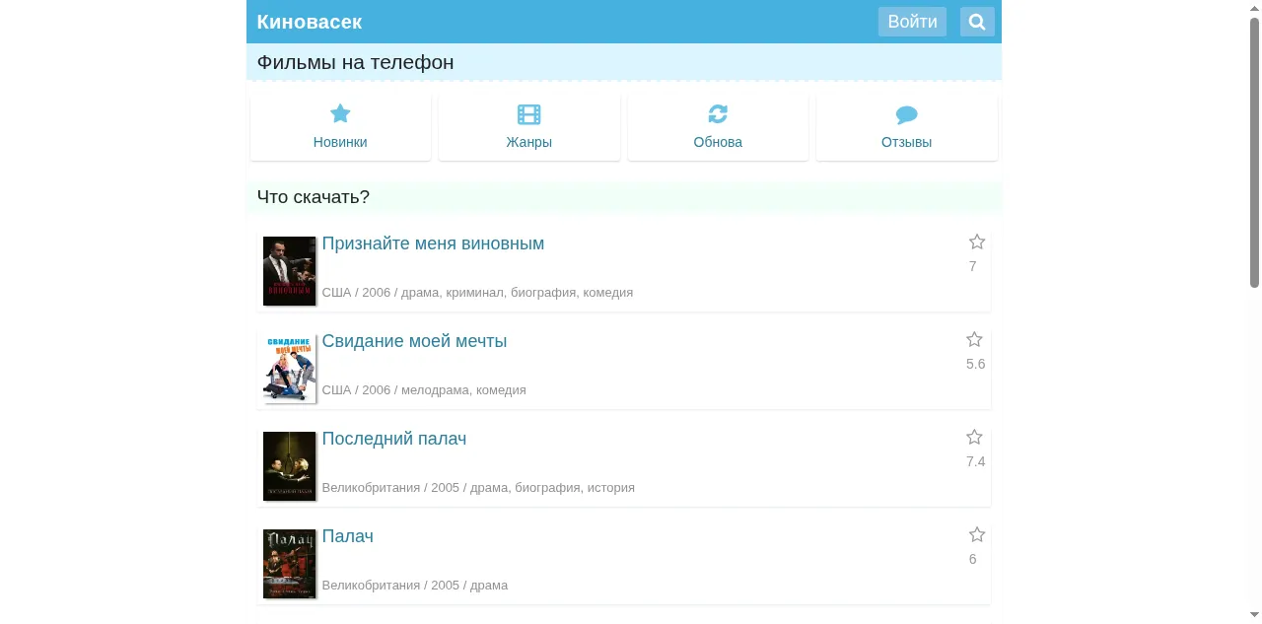This screenshot has width=1262, height=624.
Task: Click rating value 7 for Признайте меня виновным
Action: point(973,266)
